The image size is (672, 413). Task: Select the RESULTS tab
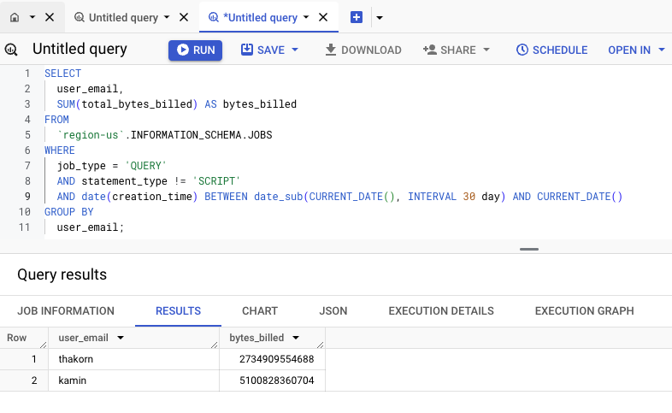(179, 311)
